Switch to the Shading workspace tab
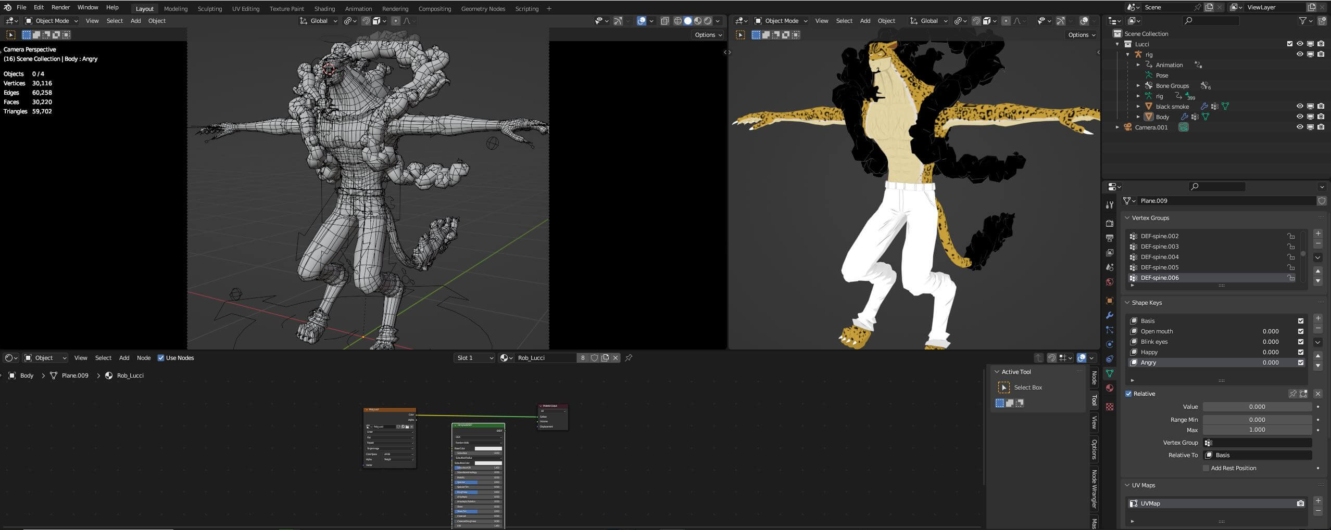 point(324,8)
